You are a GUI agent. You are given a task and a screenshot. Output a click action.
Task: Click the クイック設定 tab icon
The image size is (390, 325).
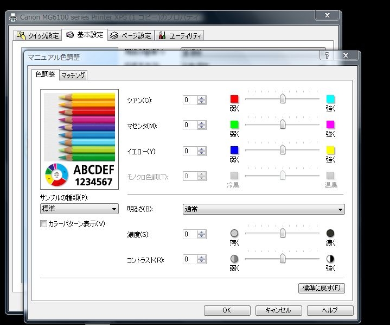pos(21,36)
